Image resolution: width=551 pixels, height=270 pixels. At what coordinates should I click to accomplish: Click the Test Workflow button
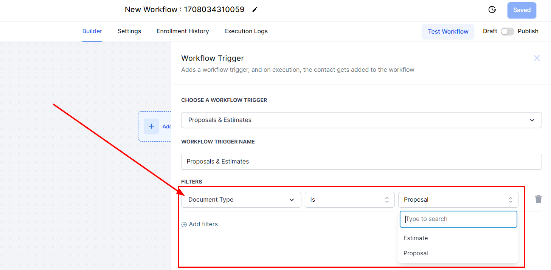pyautogui.click(x=448, y=32)
